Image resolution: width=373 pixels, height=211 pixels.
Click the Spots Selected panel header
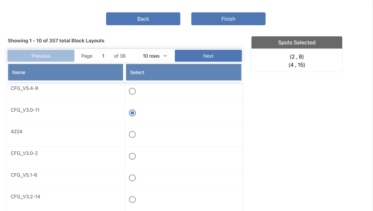pyautogui.click(x=297, y=42)
